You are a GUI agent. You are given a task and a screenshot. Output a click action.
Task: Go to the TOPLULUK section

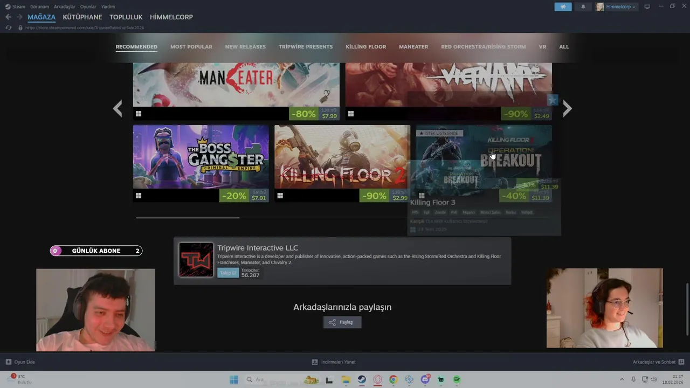126,17
